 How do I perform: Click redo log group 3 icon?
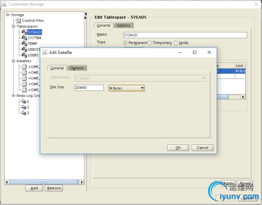point(24,113)
